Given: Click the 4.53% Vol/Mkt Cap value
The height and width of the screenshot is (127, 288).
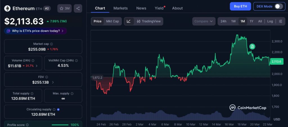Looking at the screenshot, I should pyautogui.click(x=63, y=65).
